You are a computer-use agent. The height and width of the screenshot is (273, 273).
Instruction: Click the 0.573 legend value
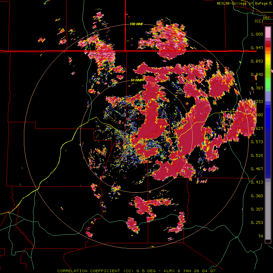coord(257,142)
